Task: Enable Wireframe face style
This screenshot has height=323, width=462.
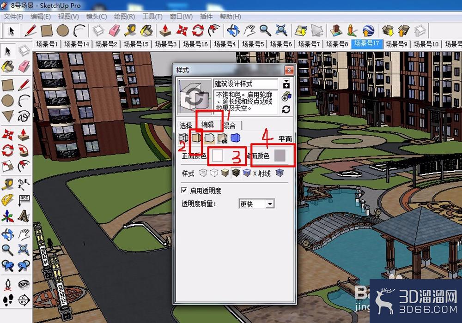Action: [x=203, y=173]
